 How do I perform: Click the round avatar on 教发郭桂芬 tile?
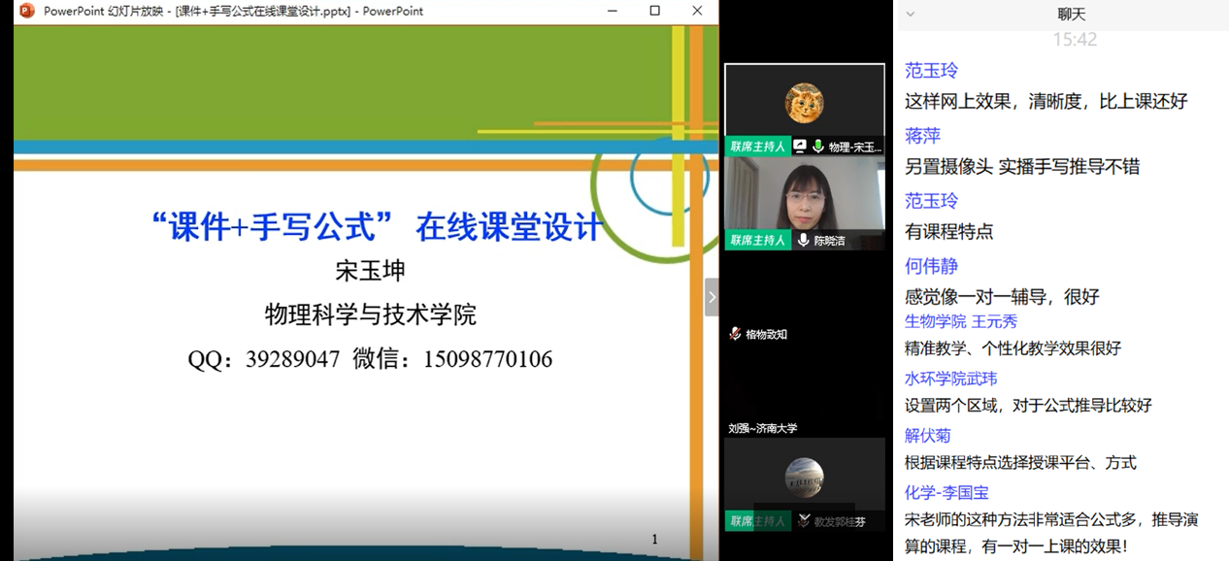click(804, 477)
